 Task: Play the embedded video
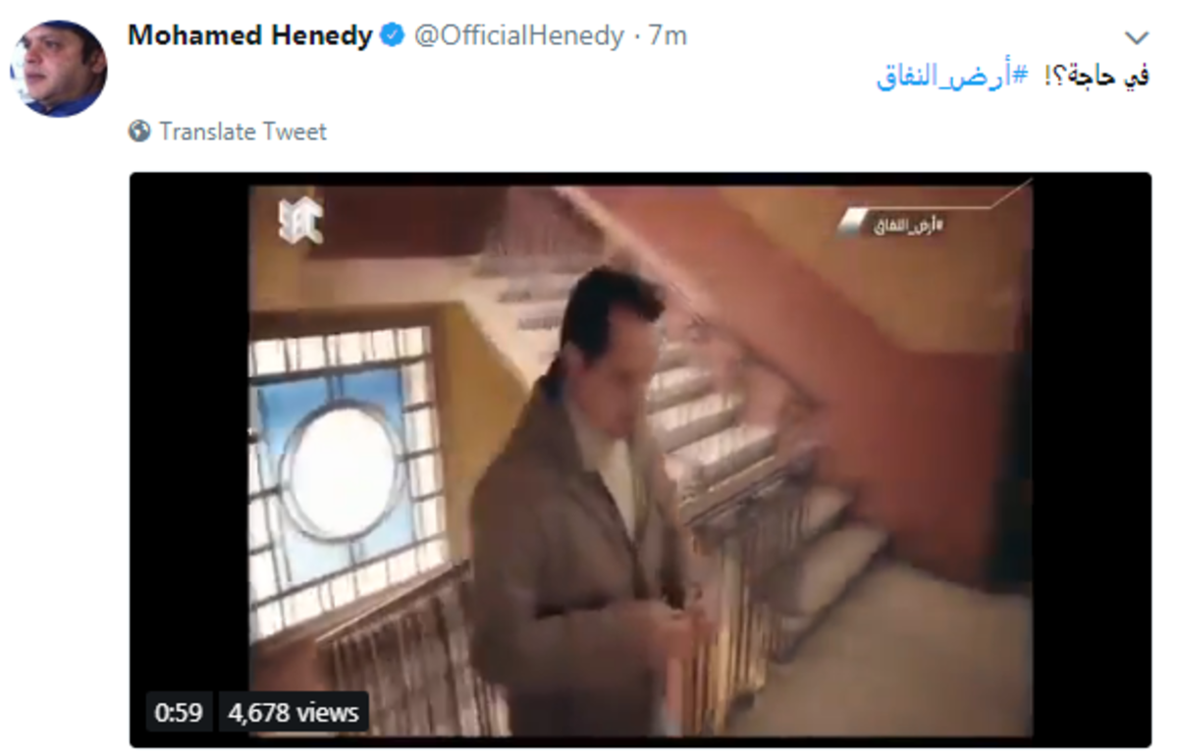(640, 459)
